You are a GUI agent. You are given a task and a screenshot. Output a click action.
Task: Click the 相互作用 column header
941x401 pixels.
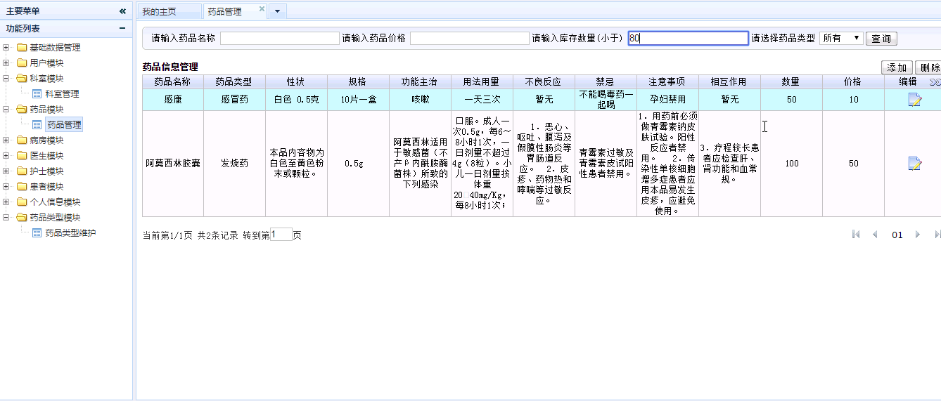[x=729, y=82]
